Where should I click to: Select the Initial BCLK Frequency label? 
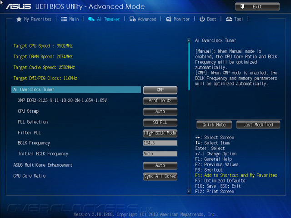pyautogui.click(x=43, y=154)
